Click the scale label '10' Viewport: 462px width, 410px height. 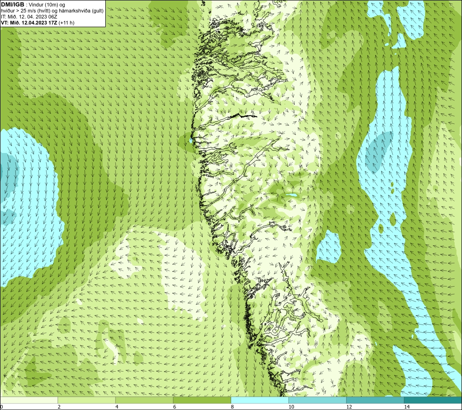291,407
